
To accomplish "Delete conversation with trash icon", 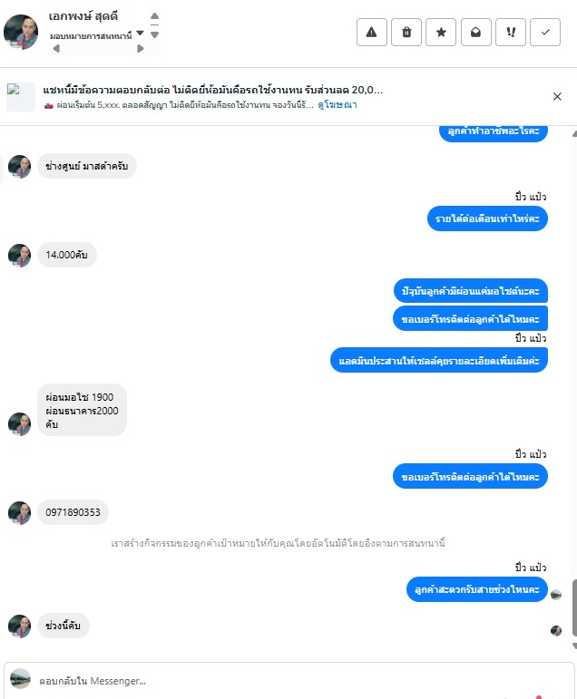I will click(x=406, y=32).
